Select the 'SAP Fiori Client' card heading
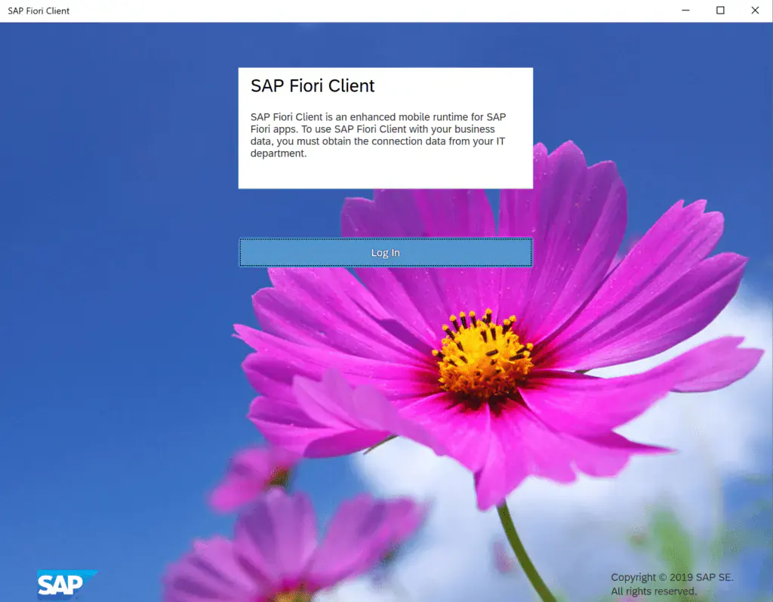This screenshot has height=602, width=773. (x=313, y=86)
